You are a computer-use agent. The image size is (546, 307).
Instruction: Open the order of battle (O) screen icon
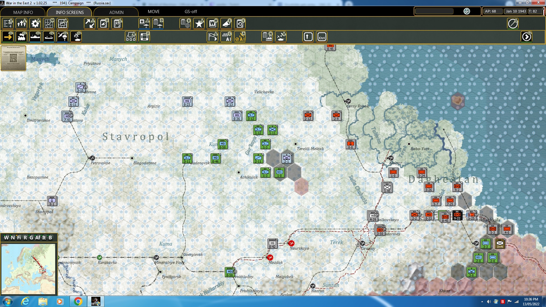point(8,24)
